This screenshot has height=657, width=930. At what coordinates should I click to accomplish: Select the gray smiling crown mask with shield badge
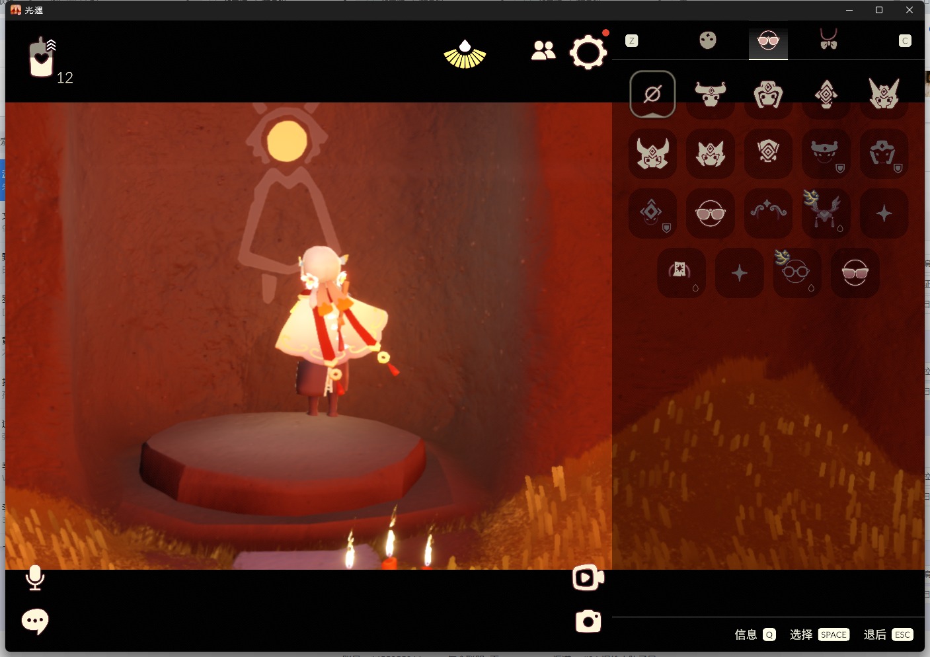[x=826, y=153]
